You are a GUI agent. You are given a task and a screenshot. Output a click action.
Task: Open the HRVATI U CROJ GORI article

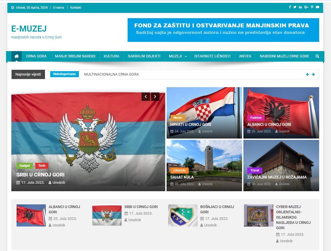tap(190, 125)
